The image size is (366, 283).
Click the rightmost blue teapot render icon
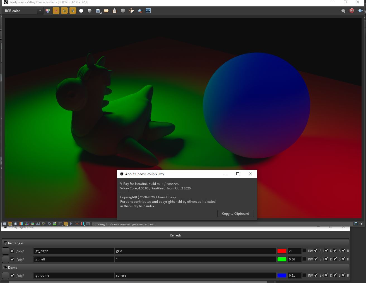[360, 11]
